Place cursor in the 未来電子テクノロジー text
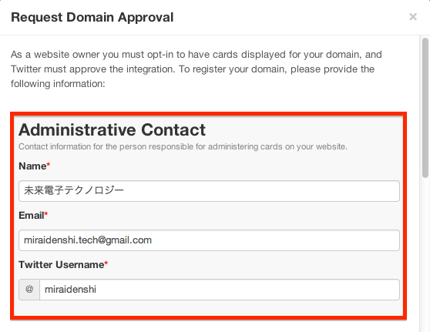The image size is (430, 332). (x=74, y=190)
